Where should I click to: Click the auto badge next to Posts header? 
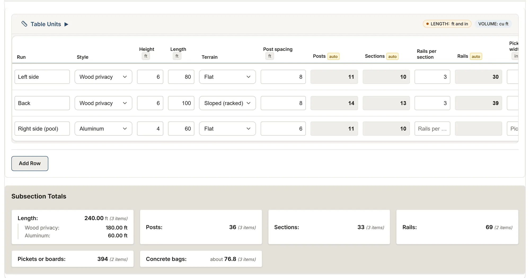pos(333,56)
